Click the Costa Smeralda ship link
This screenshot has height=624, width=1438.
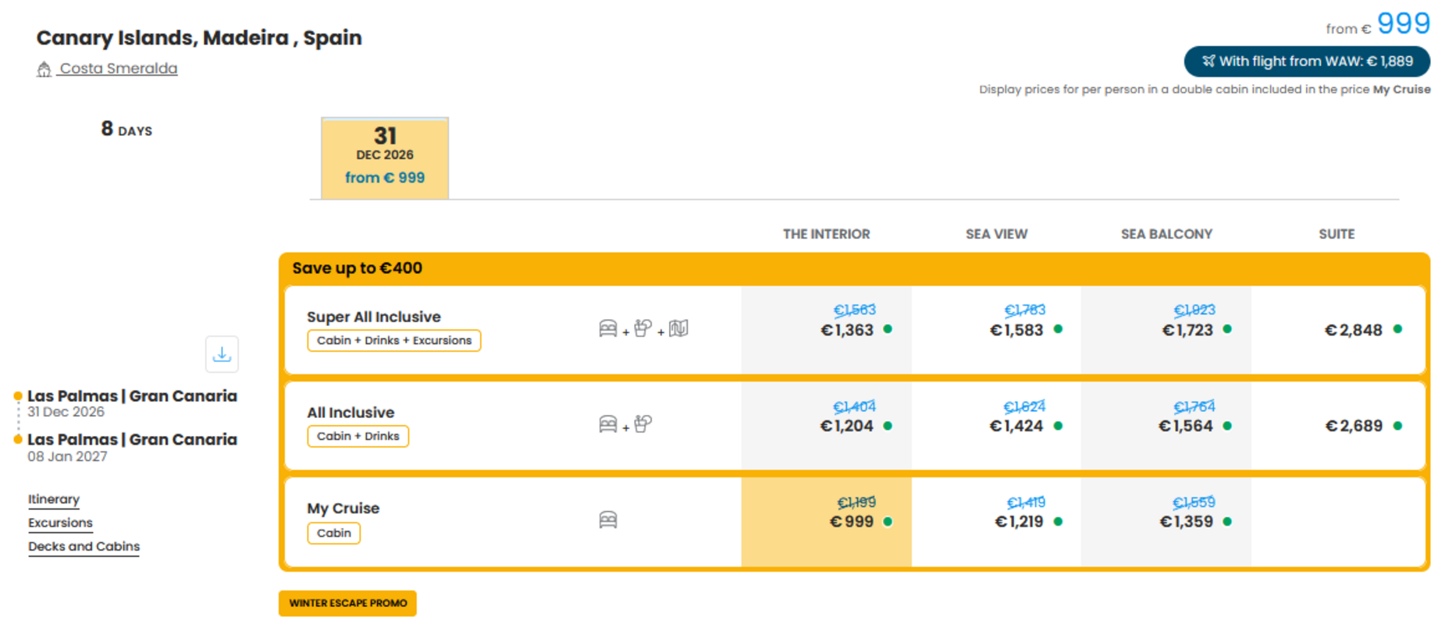coord(119,69)
